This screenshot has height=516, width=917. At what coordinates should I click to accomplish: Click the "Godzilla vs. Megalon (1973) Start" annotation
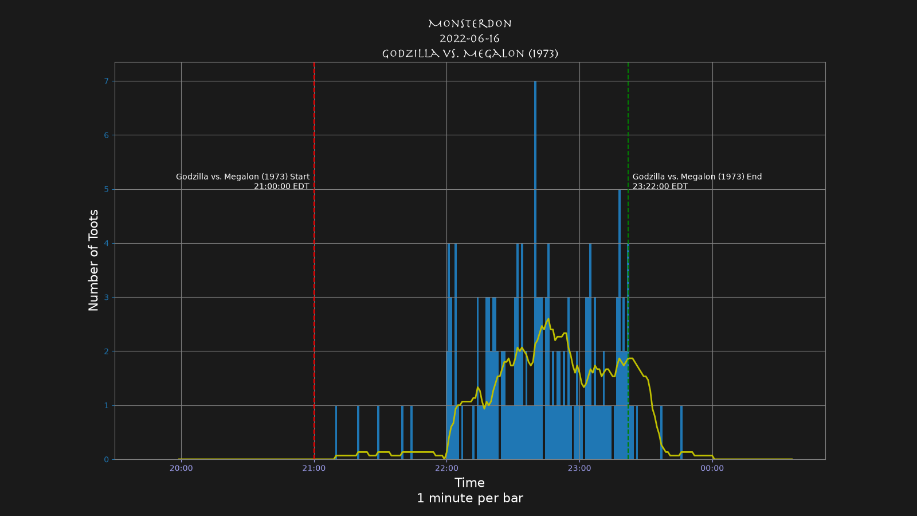pyautogui.click(x=242, y=177)
